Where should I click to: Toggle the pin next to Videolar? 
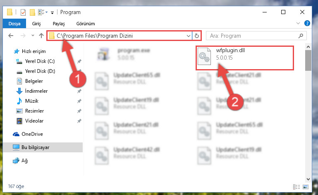(x=79, y=121)
